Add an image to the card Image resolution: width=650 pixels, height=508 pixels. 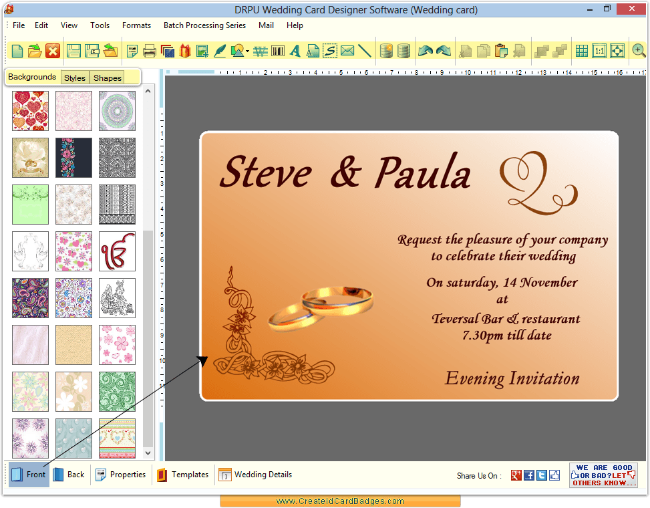point(202,50)
